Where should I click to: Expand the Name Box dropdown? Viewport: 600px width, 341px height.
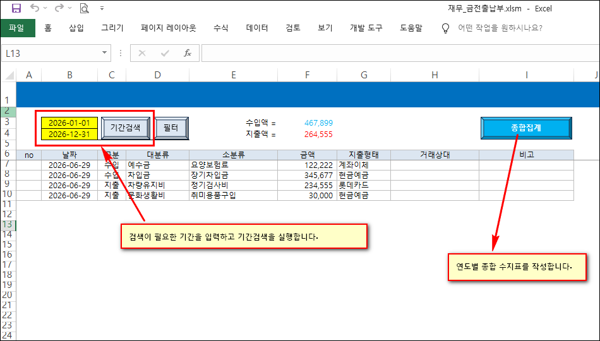pyautogui.click(x=104, y=53)
